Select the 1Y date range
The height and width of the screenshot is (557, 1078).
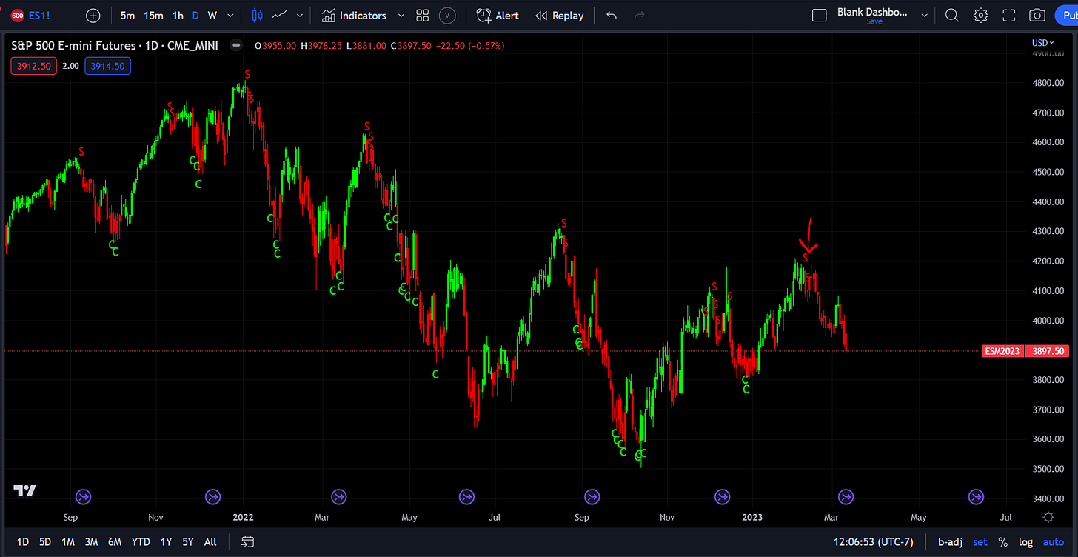(x=166, y=542)
